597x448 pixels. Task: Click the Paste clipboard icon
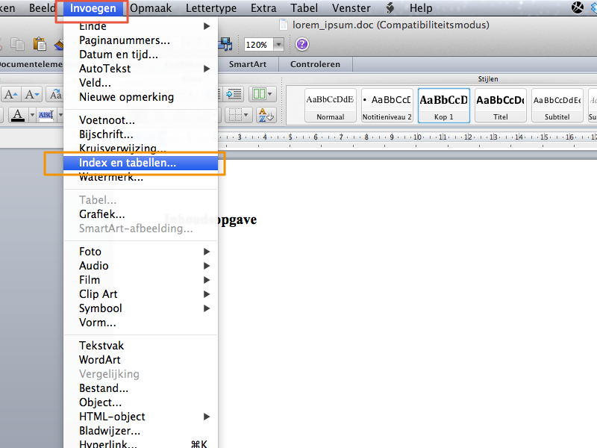pyautogui.click(x=40, y=44)
